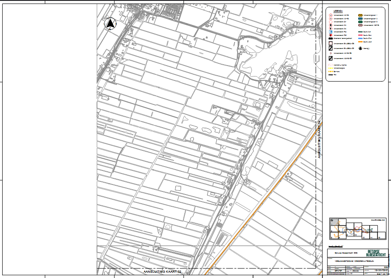Select the solid black barrier symbol in legend
Screen dimensions: 391x278
pyautogui.click(x=331, y=38)
